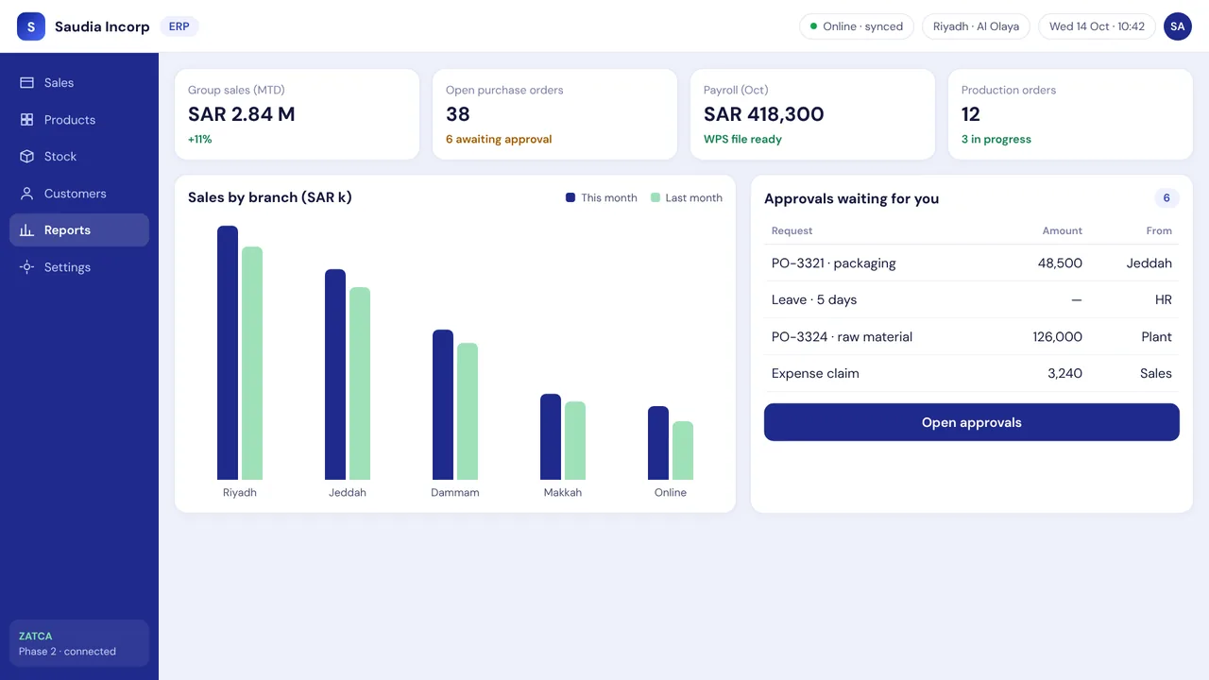Click the From column header
1209x680 pixels.
click(x=1159, y=230)
